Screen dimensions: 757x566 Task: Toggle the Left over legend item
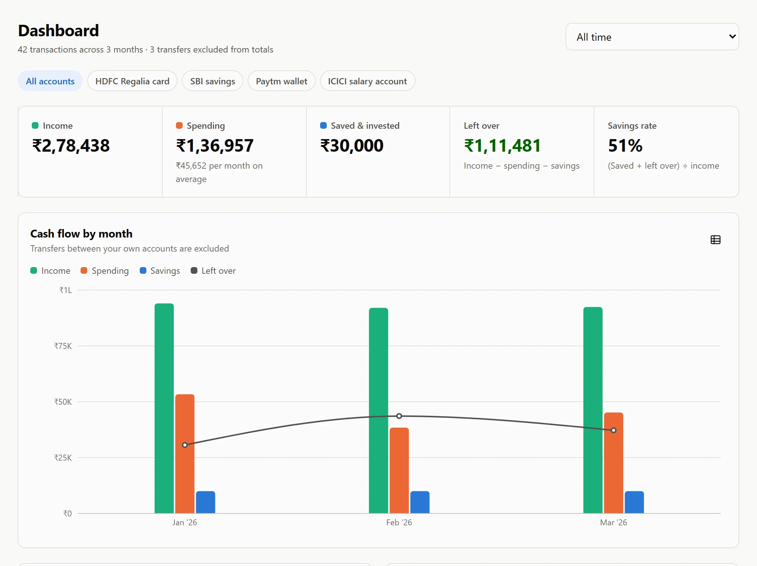click(x=213, y=271)
